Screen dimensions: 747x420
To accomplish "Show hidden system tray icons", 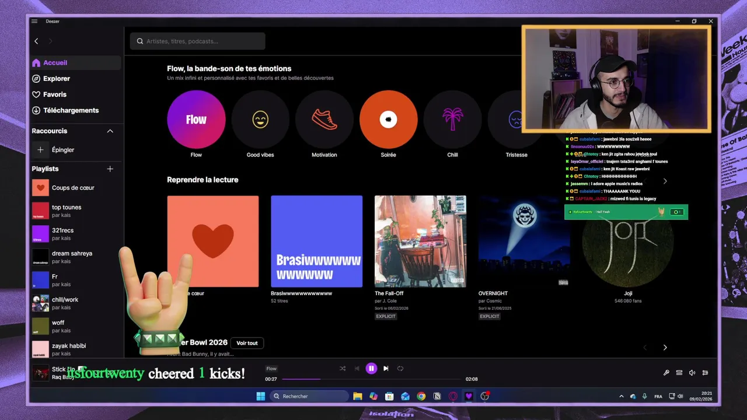I will (622, 396).
